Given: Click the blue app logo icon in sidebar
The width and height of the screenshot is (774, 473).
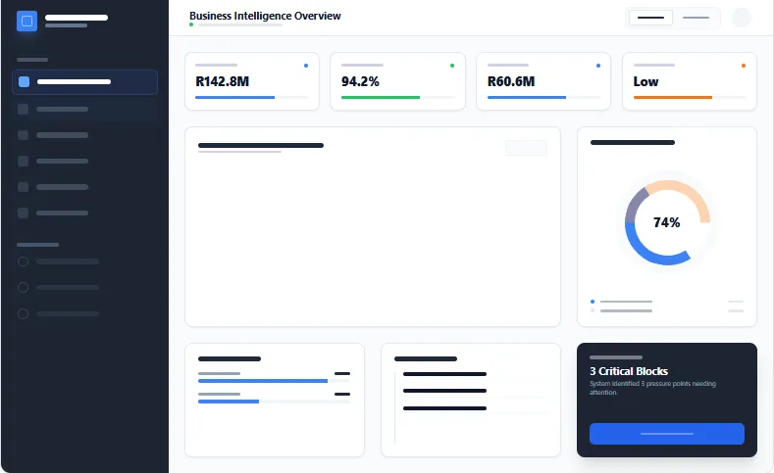Looking at the screenshot, I should (x=27, y=22).
